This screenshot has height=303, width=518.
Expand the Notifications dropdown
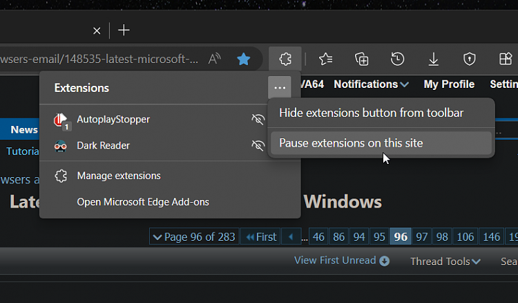pyautogui.click(x=371, y=84)
